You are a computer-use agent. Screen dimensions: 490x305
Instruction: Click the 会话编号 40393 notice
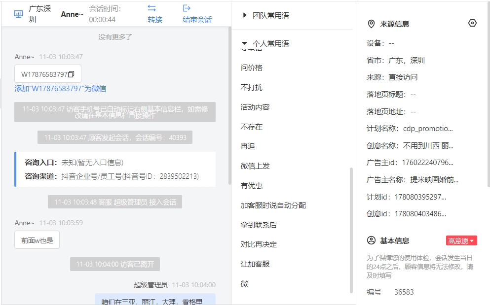tap(115, 137)
